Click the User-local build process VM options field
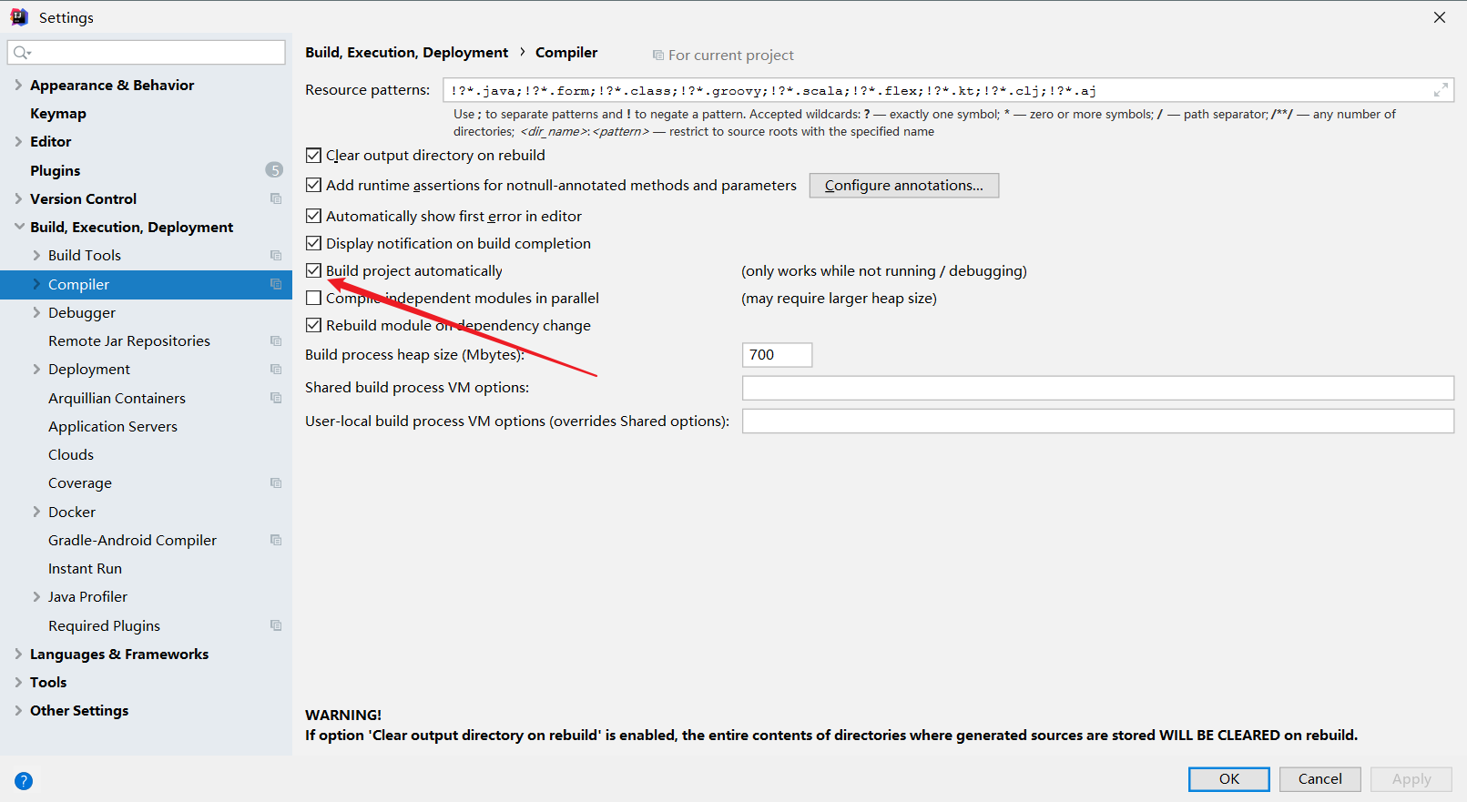 (x=1098, y=421)
